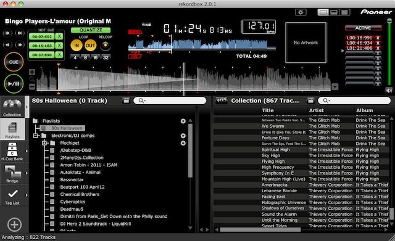The image size is (395, 241).
Task: Click the waveform dropdown arrow button
Action: pyautogui.click(x=335, y=87)
